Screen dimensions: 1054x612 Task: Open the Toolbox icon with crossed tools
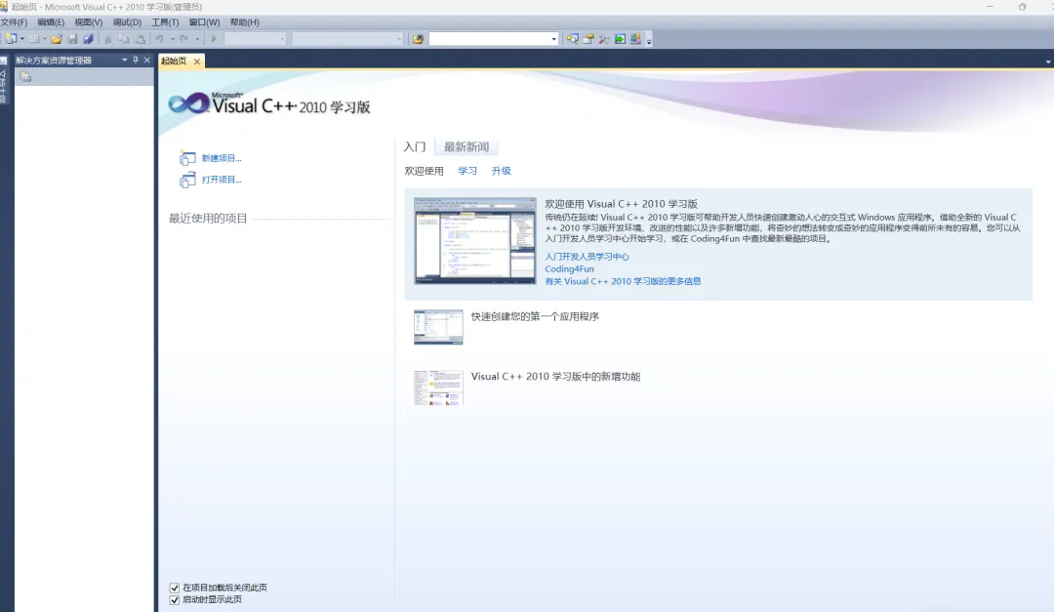[604, 39]
